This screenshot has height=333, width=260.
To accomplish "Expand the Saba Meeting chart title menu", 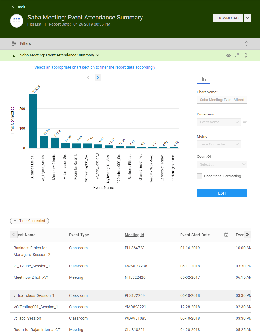I will point(97,55).
